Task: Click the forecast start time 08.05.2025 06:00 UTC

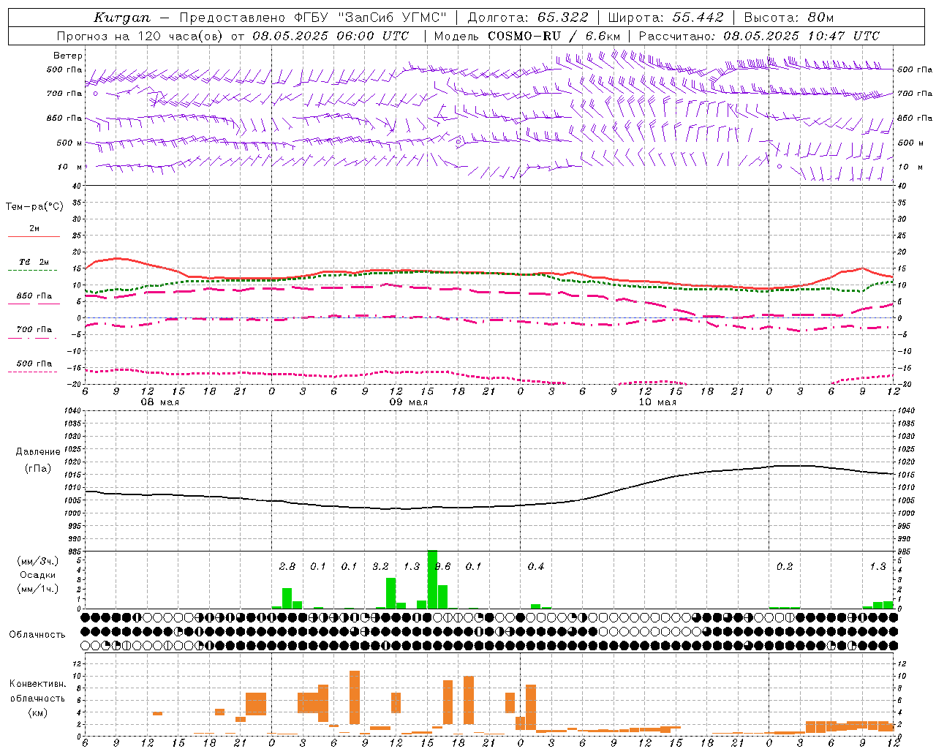Action: tap(331, 36)
